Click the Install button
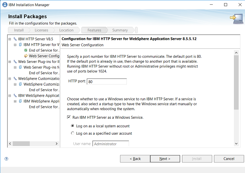 [x=197, y=159]
